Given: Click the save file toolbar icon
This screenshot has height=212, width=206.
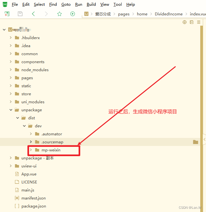Looking at the screenshot, I should tap(20, 14).
